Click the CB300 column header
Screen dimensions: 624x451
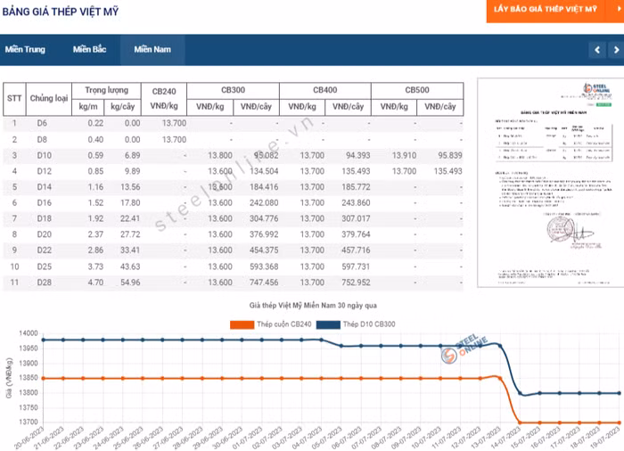tap(234, 90)
